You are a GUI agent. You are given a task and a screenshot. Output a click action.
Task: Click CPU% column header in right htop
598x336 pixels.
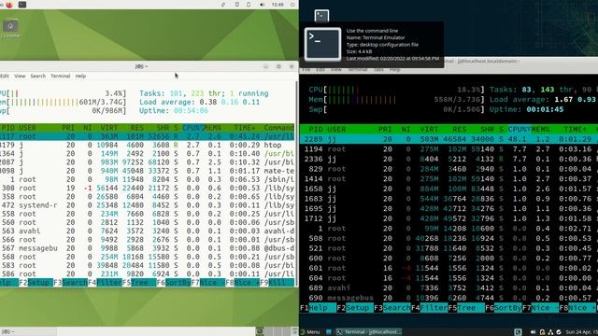click(x=520, y=129)
